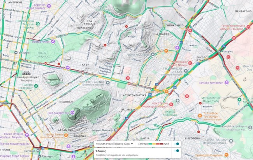
Task: Open the traffic time dropdown 'Η κίνηση στους δρόμους τώρα'
Action: click(114, 144)
